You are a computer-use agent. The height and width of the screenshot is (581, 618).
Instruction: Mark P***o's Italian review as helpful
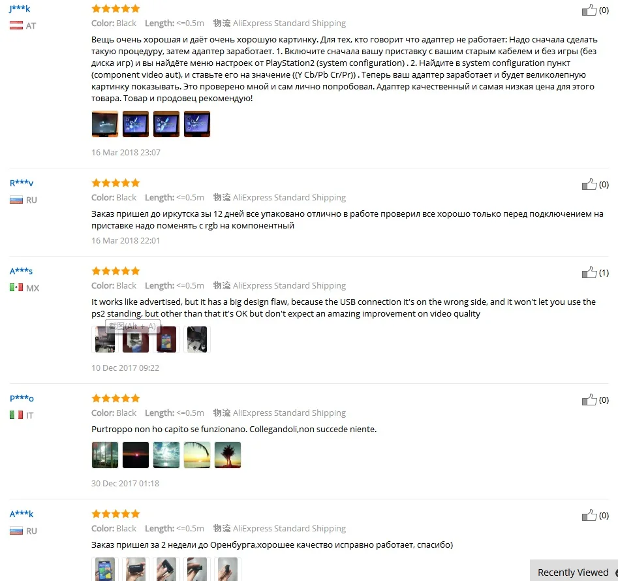[x=589, y=400]
